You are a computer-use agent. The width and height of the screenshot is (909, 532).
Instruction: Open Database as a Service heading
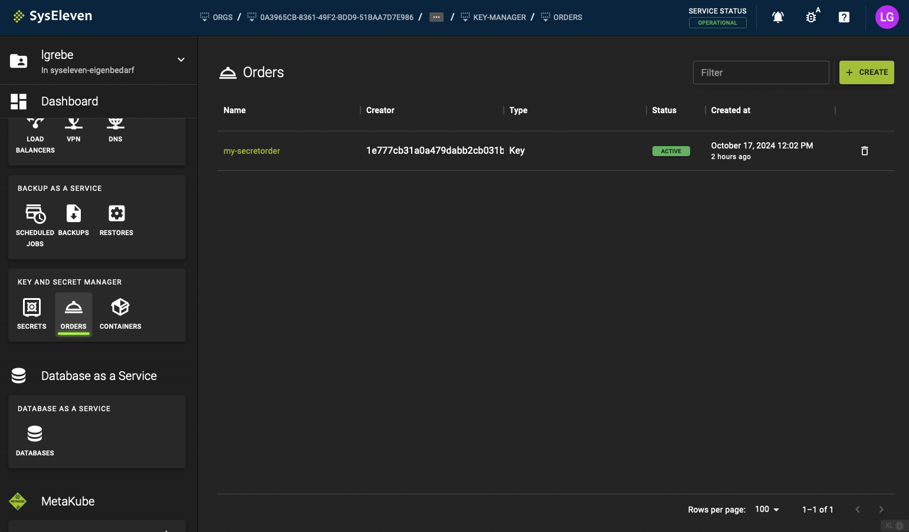99,376
